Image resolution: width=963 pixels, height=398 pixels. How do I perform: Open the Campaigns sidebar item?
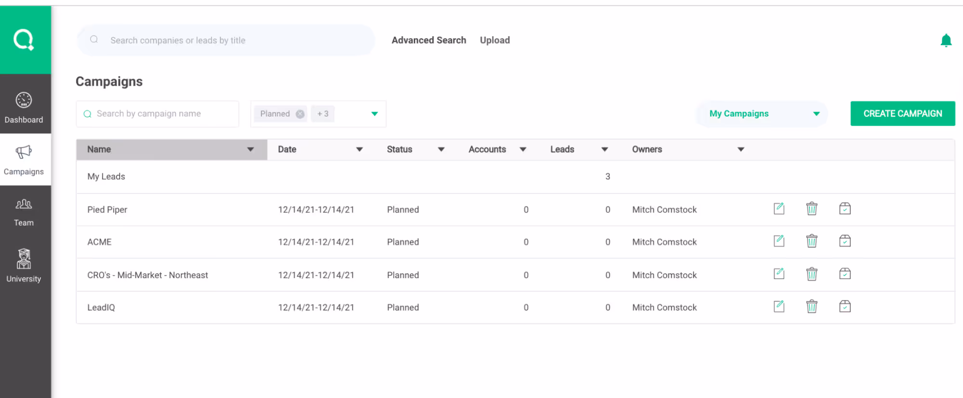click(x=24, y=160)
